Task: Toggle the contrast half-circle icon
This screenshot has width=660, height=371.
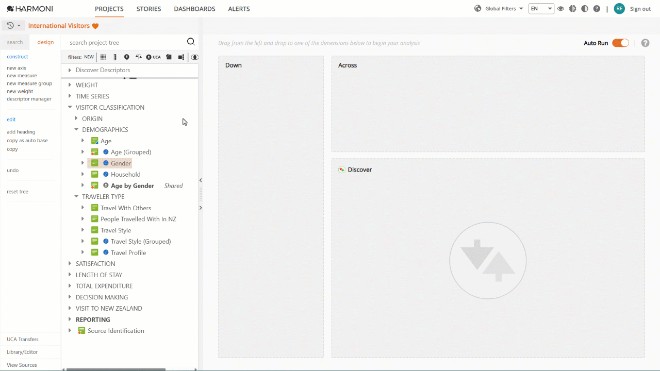Action: 585,9
